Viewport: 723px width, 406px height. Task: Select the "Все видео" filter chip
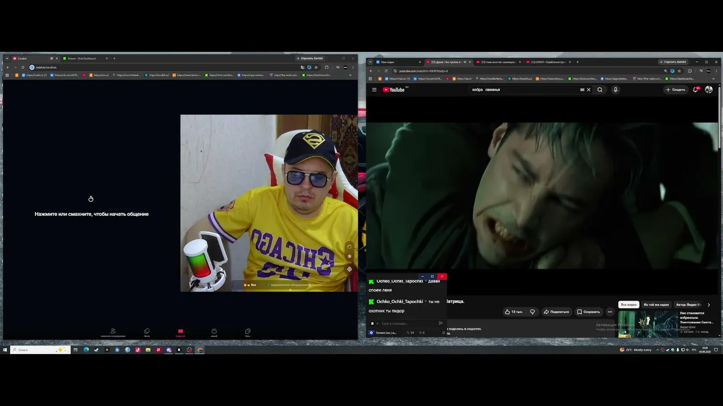629,304
